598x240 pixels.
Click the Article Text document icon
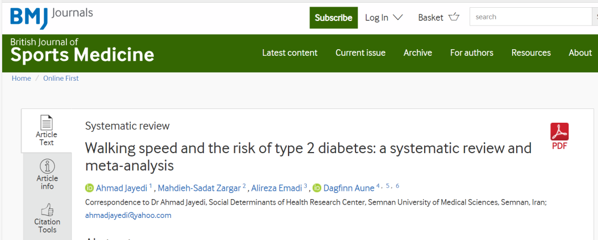click(x=47, y=122)
